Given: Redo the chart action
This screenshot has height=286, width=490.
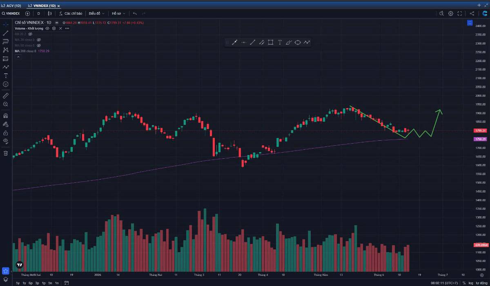Looking at the screenshot, I should [144, 13].
